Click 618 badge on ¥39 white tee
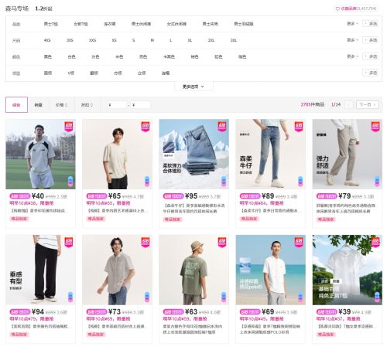 375,242
